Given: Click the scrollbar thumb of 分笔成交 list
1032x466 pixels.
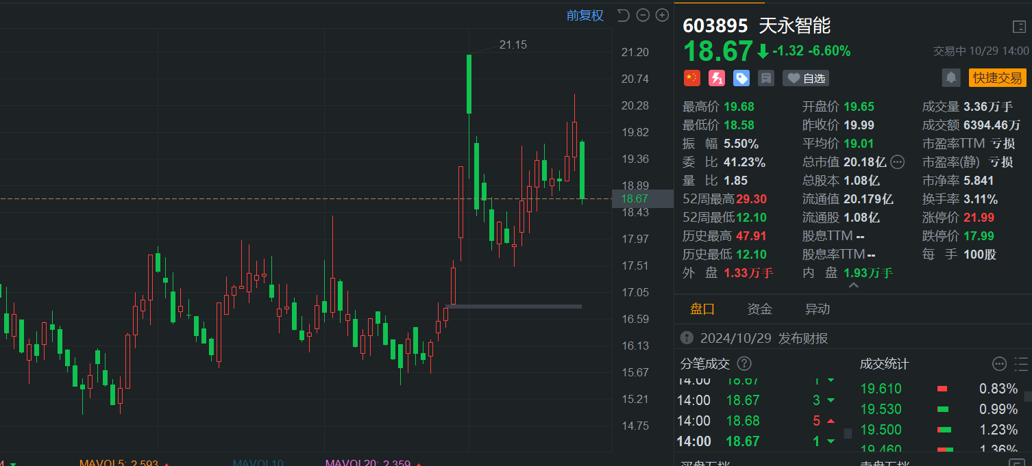Looking at the screenshot, I should tap(848, 433).
